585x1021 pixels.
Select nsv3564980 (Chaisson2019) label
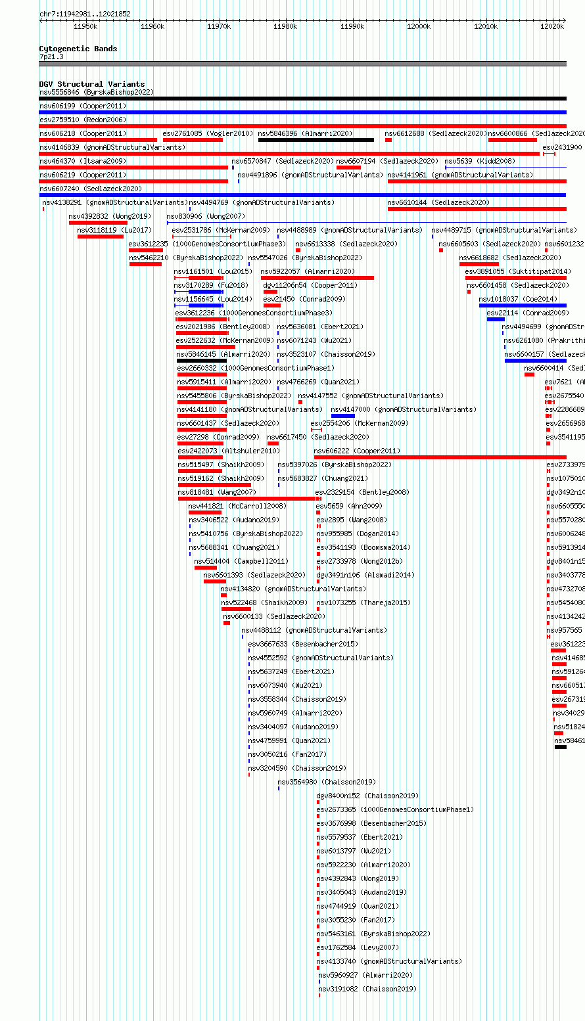327,783
